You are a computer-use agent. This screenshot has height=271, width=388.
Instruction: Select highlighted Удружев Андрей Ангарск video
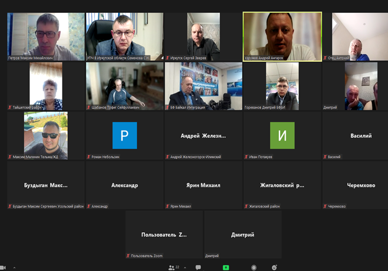282,37
